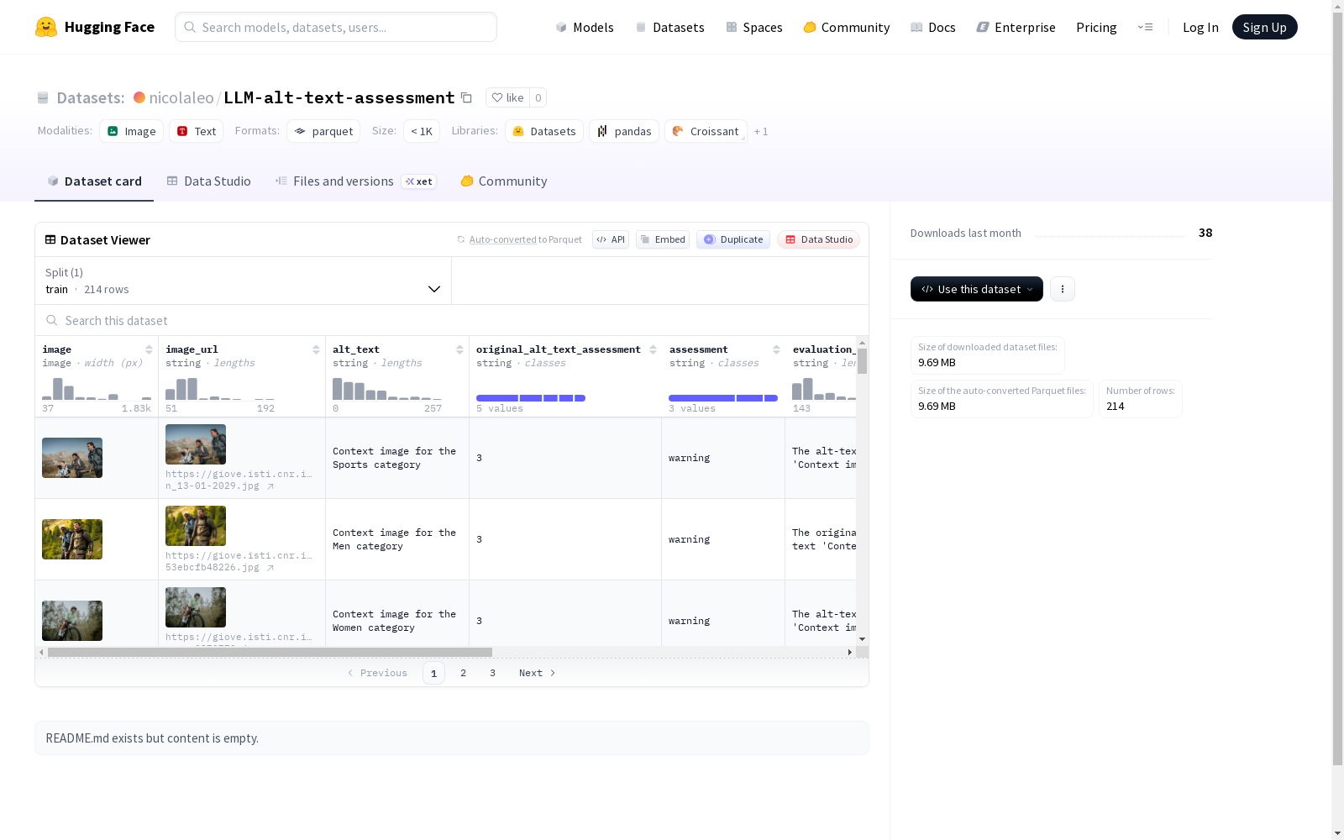Click the Sign Up button
Screen dimensions: 1344x840
1265,27
